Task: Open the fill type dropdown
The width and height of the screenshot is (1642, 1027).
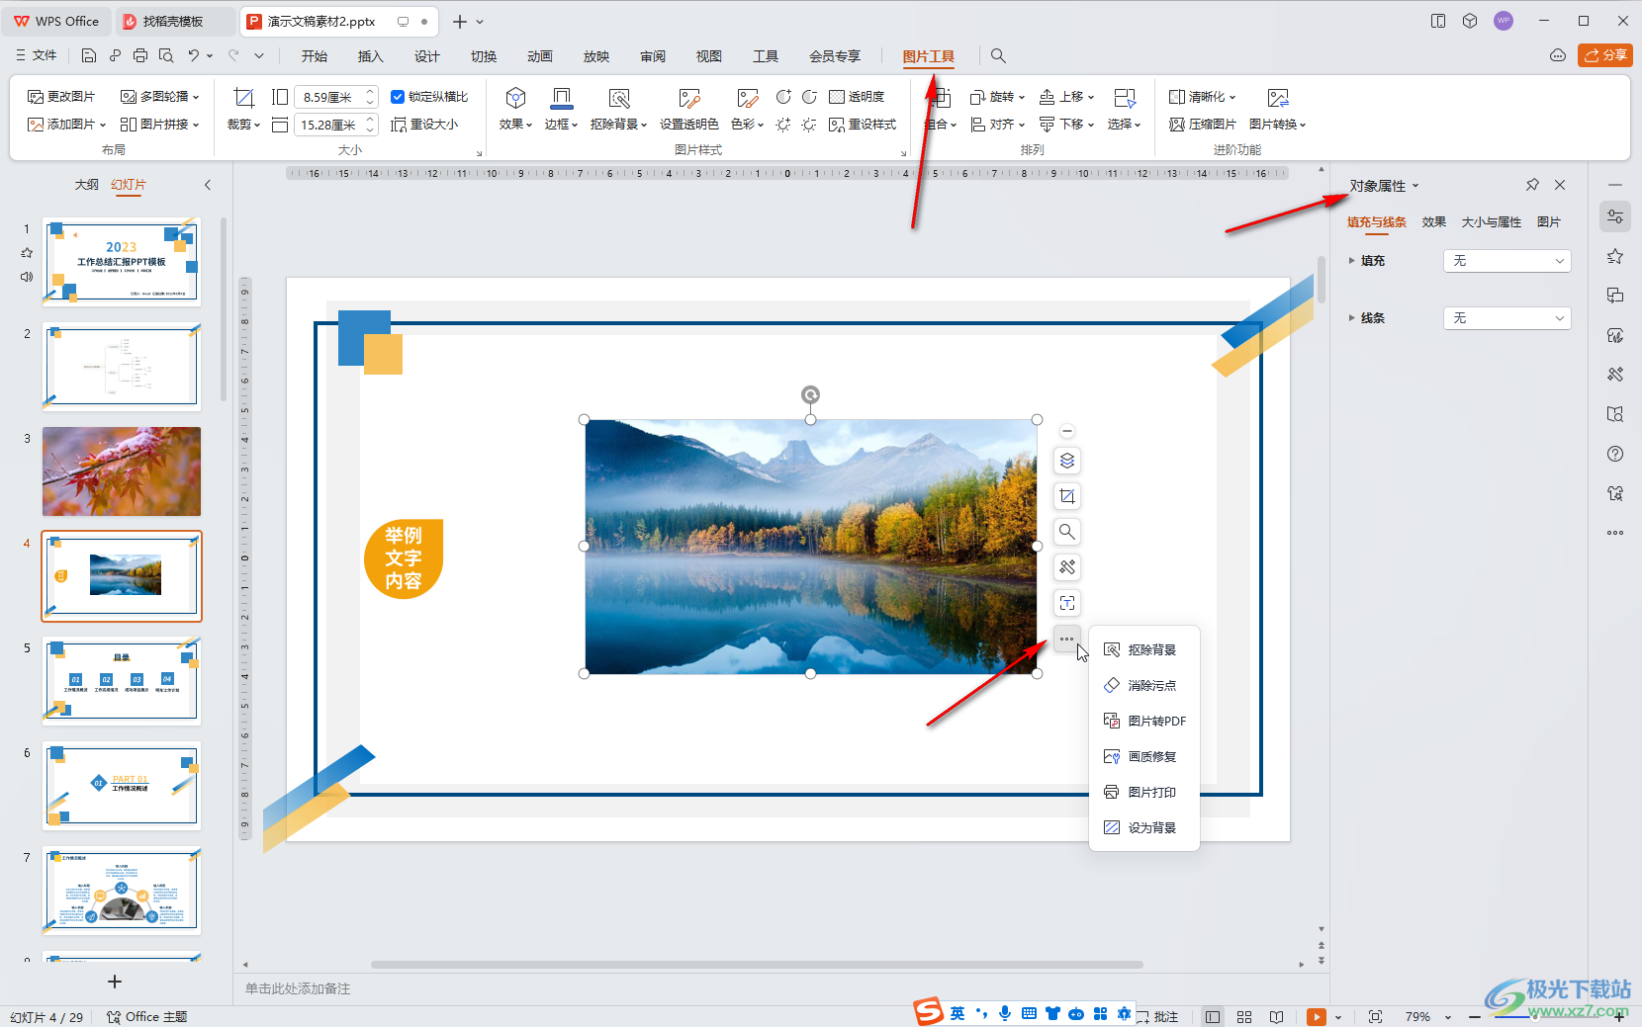Action: coord(1507,261)
